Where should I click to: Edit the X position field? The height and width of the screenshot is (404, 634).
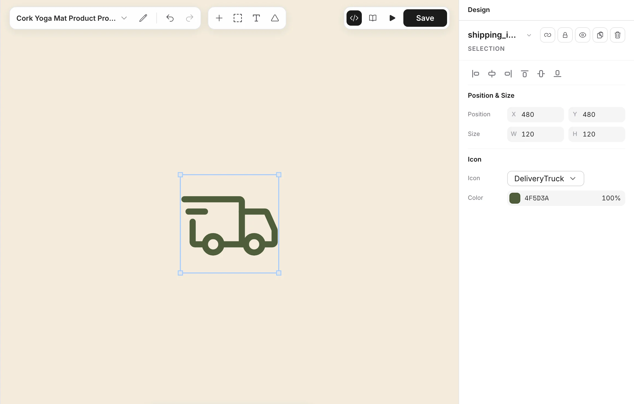click(536, 115)
